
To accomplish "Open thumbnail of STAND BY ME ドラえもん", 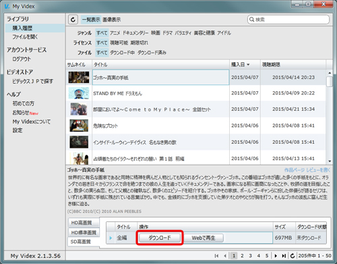I will 79,93.
